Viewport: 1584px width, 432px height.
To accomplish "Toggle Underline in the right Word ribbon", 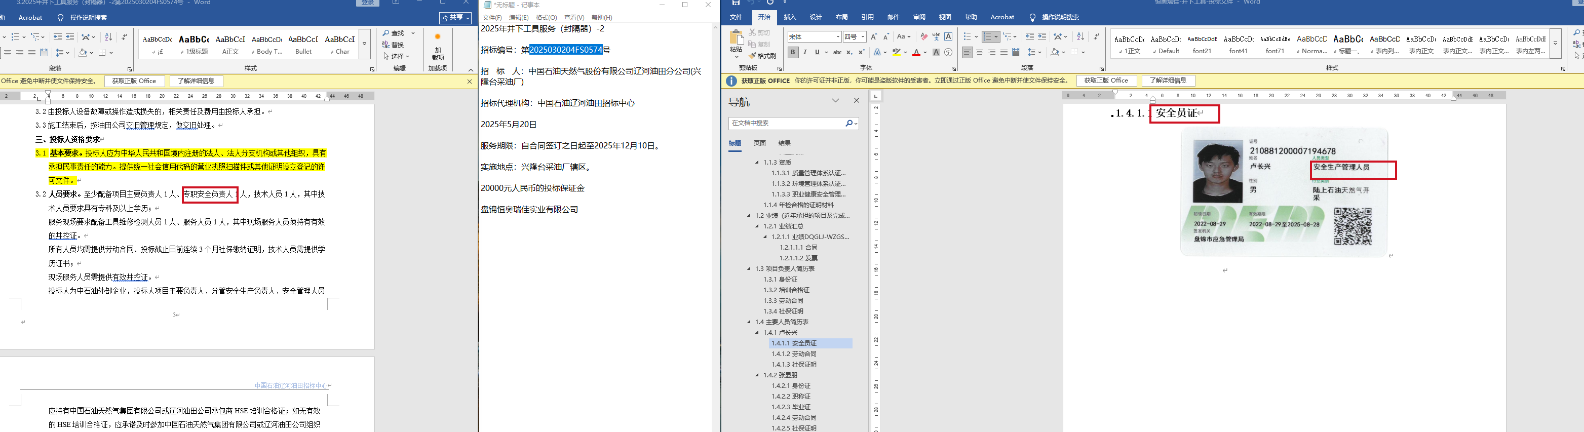I will coord(817,53).
